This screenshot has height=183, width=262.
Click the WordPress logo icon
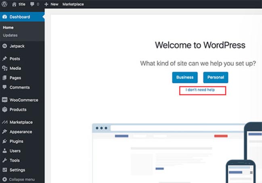pyautogui.click(x=5, y=4)
